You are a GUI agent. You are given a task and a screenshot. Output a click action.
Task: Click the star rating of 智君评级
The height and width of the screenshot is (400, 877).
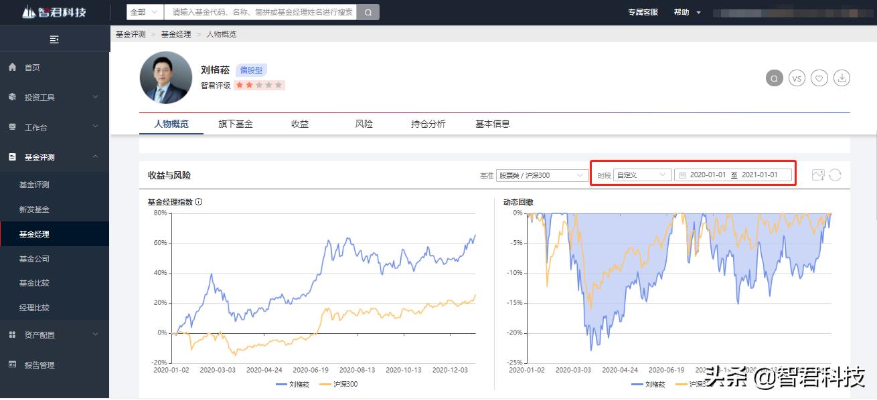click(x=259, y=85)
